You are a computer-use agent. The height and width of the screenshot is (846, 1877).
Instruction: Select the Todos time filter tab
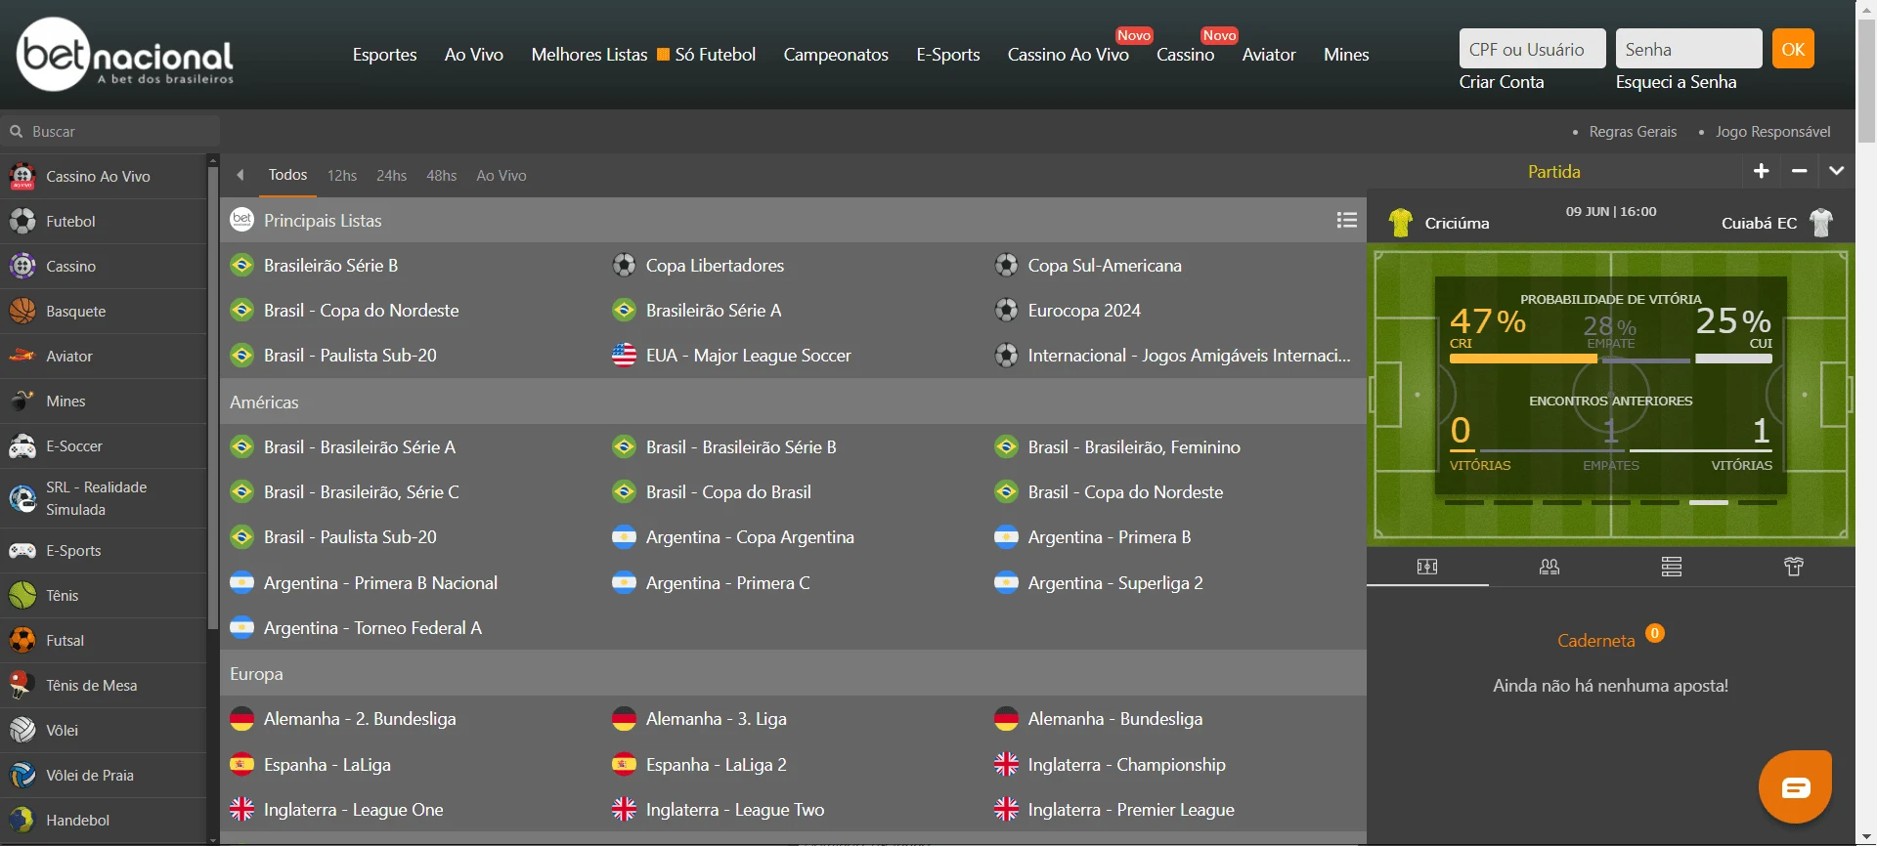click(287, 175)
